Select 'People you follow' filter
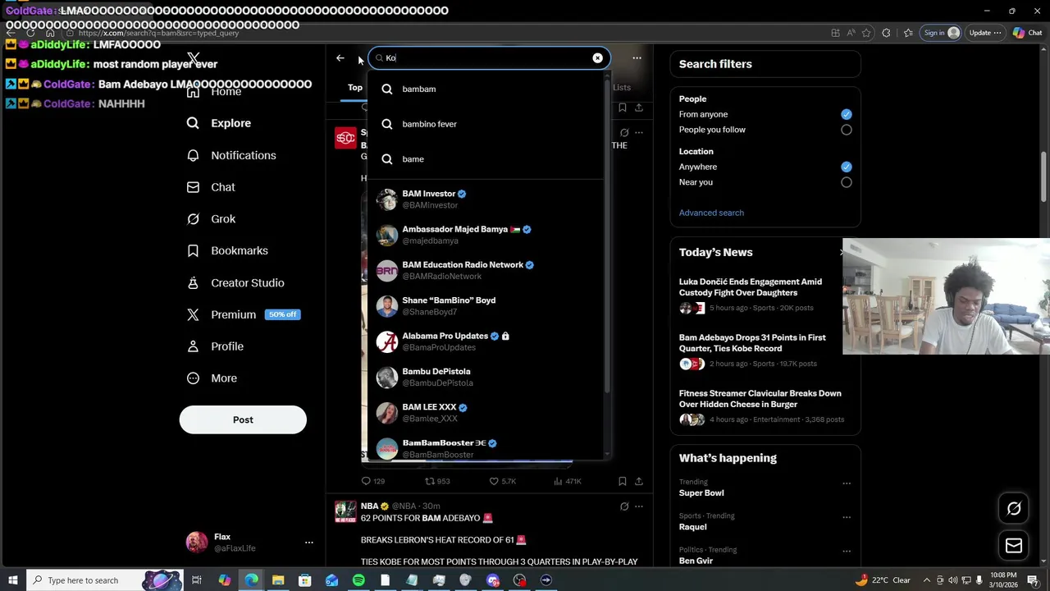The height and width of the screenshot is (591, 1050). (846, 130)
